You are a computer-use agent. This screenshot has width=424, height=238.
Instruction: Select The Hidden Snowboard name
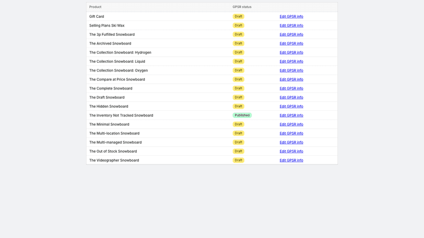[x=109, y=106]
